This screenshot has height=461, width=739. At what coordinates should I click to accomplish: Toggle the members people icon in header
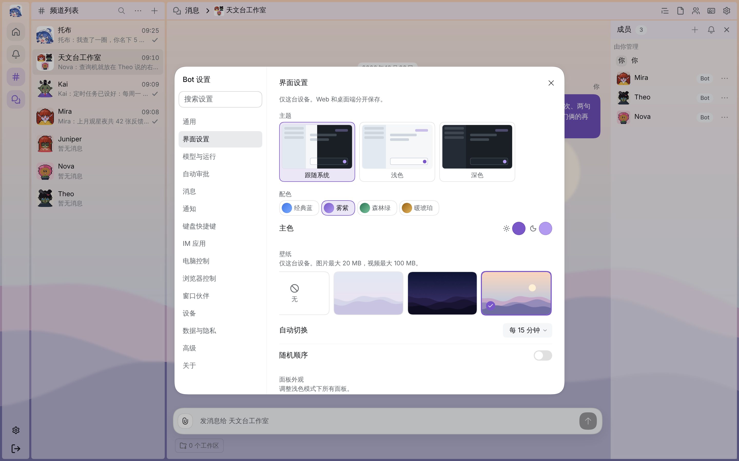pos(696,11)
